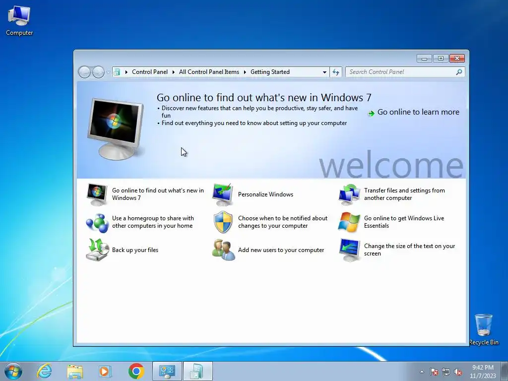
Task: Open the recent pages dropdown beside Forward button
Action: 108,72
